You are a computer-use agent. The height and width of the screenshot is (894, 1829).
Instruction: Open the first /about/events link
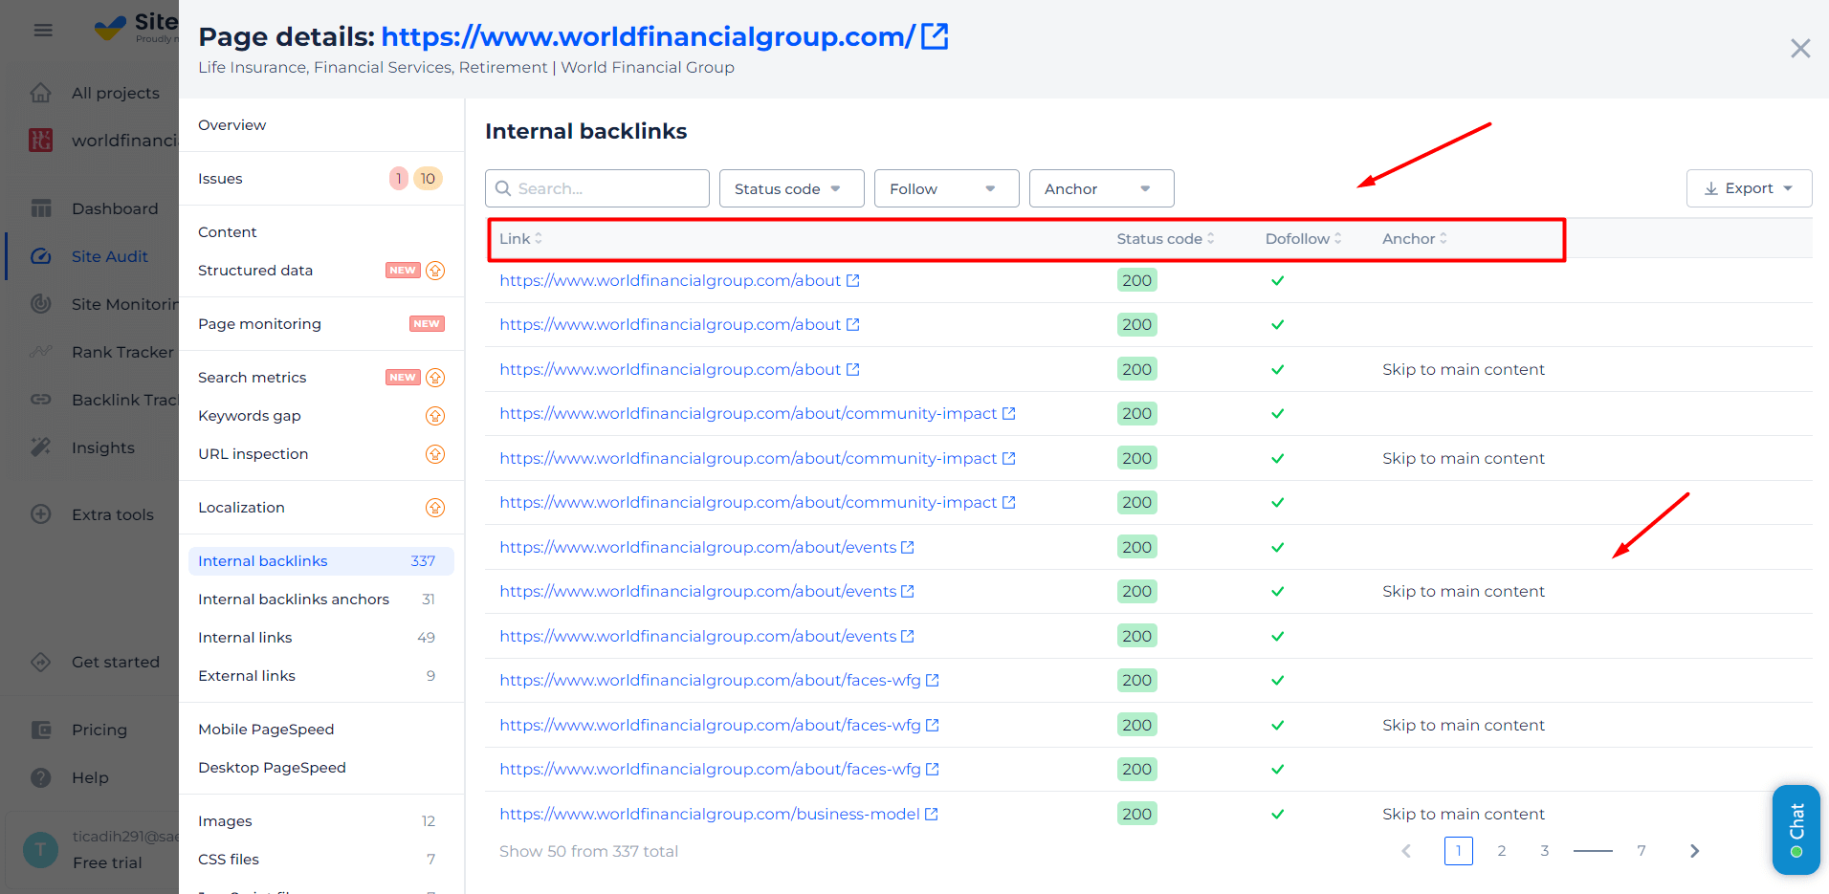(698, 547)
